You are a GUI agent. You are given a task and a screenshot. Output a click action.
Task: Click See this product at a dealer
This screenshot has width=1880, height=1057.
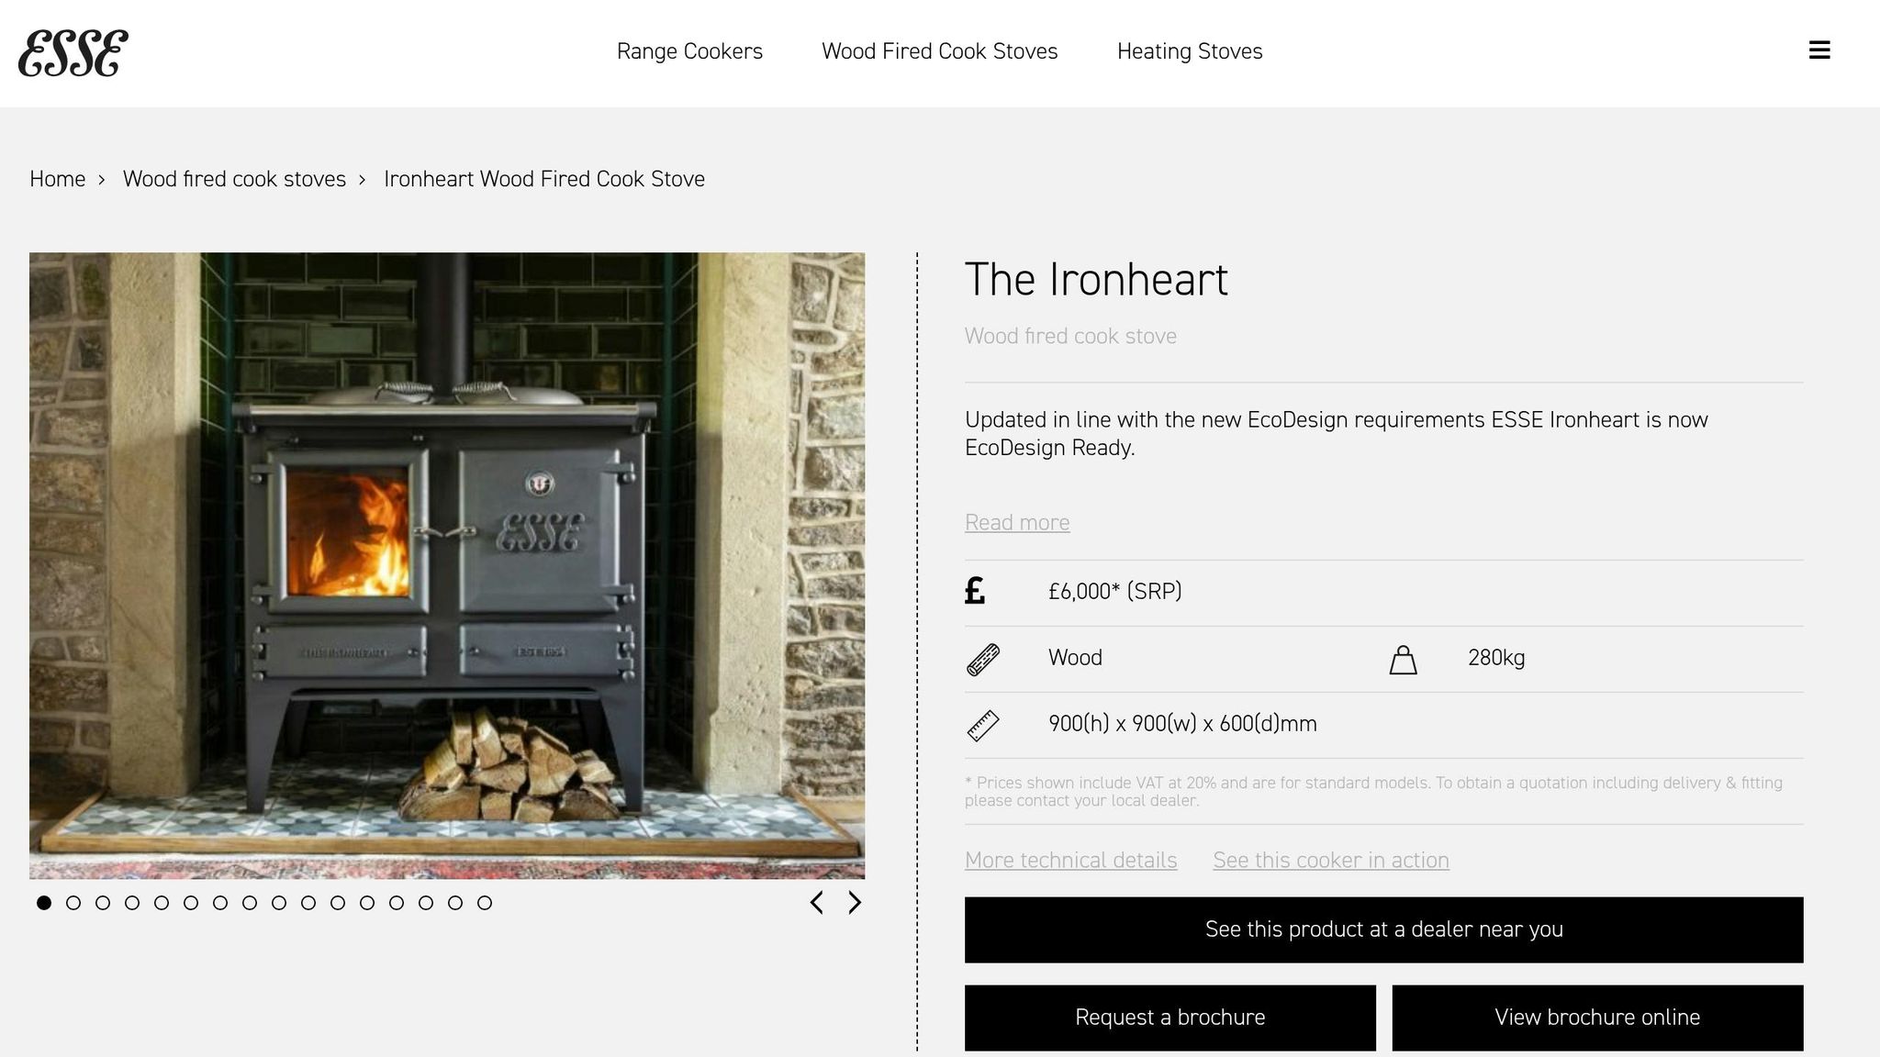point(1383,929)
